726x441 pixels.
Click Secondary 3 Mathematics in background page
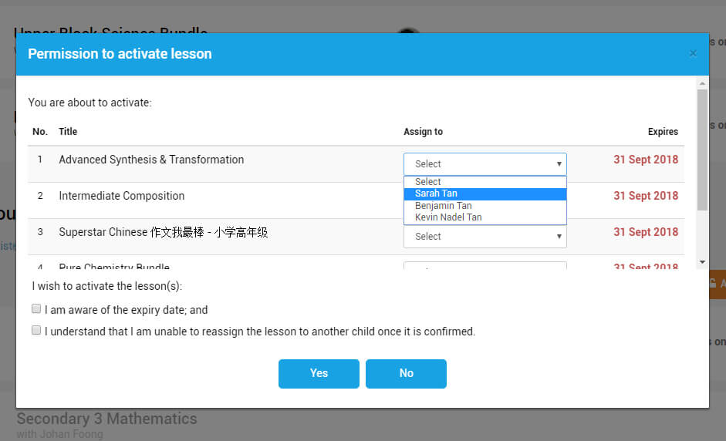(107, 419)
